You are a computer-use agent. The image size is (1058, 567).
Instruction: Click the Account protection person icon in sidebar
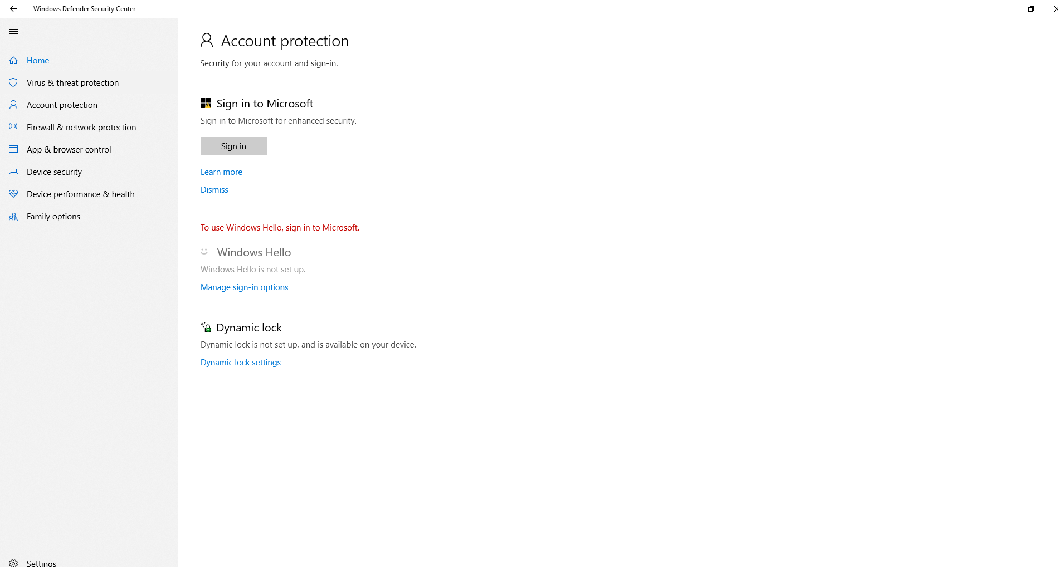click(x=13, y=105)
